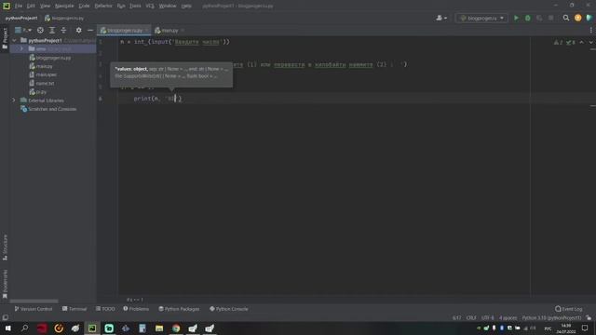
Task: Open the Tools menu
Action: pos(135,6)
